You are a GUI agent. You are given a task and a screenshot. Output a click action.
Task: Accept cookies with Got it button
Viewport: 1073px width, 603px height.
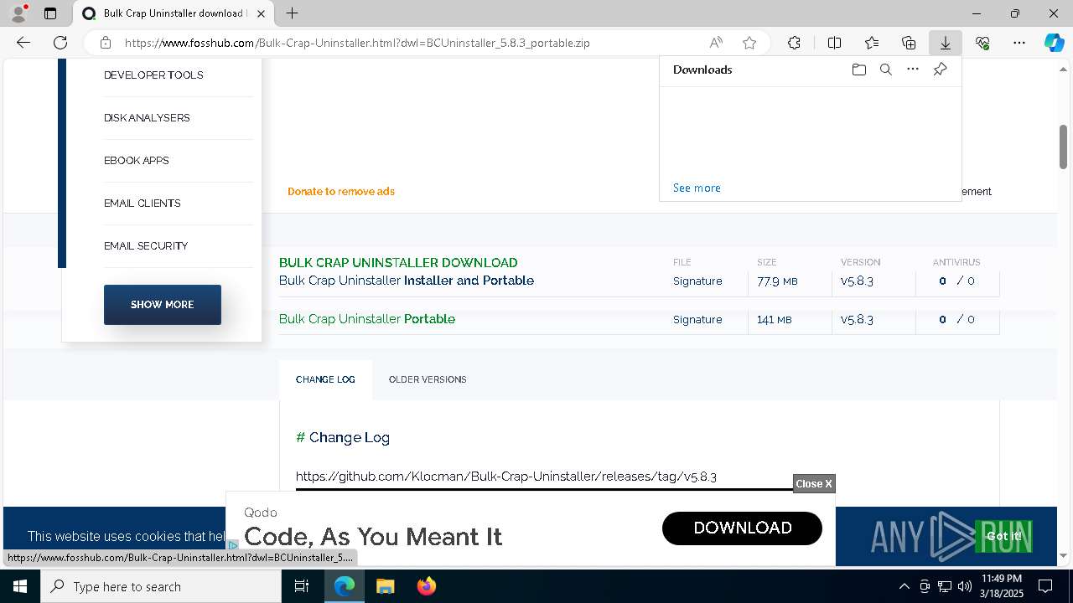click(x=1003, y=536)
